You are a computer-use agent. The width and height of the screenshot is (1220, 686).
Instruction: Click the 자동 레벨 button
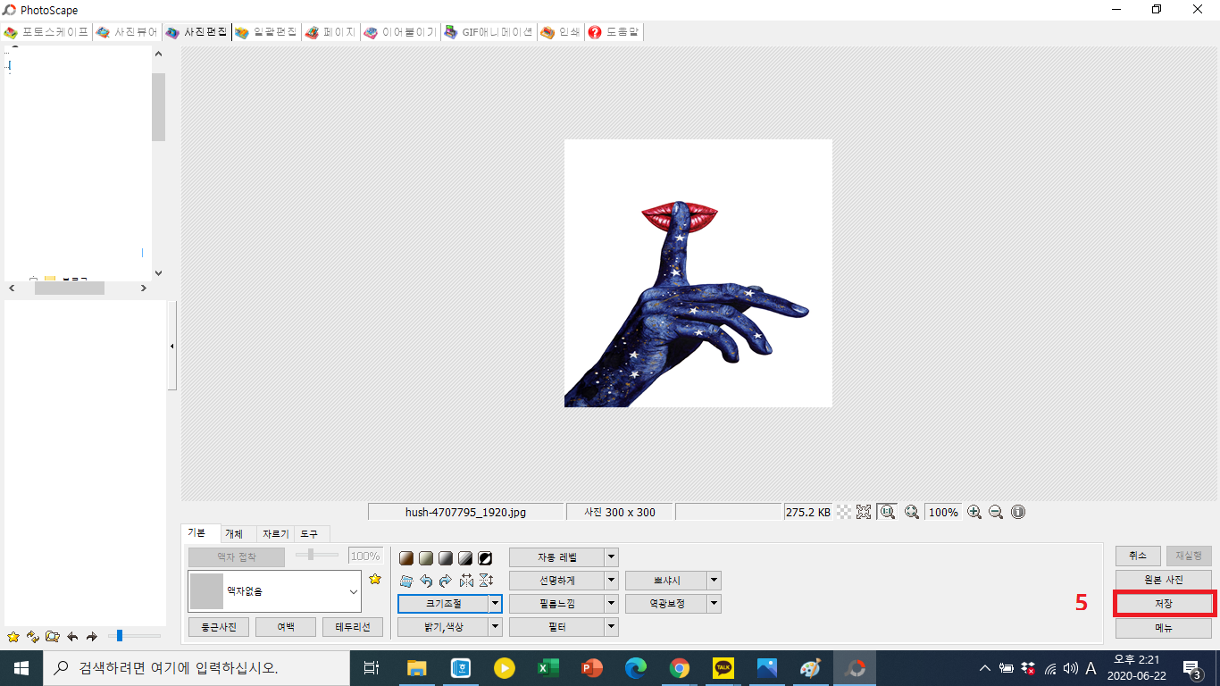(x=557, y=557)
